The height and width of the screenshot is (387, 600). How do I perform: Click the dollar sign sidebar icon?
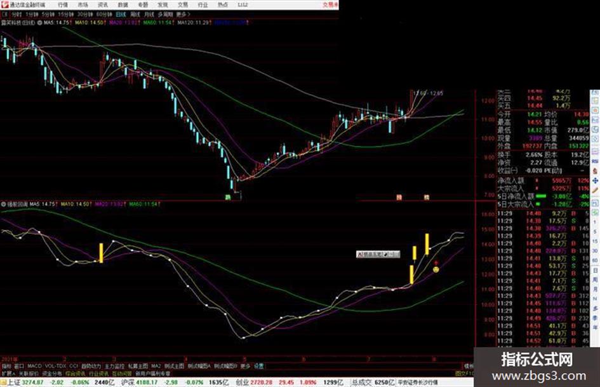coord(595,171)
